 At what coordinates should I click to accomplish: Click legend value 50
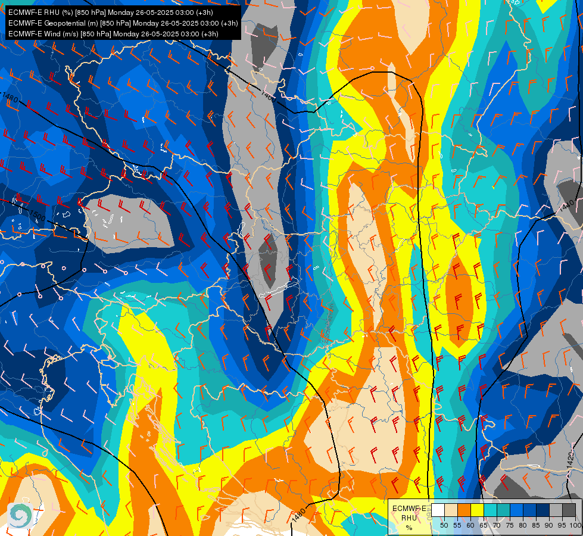[x=444, y=526]
